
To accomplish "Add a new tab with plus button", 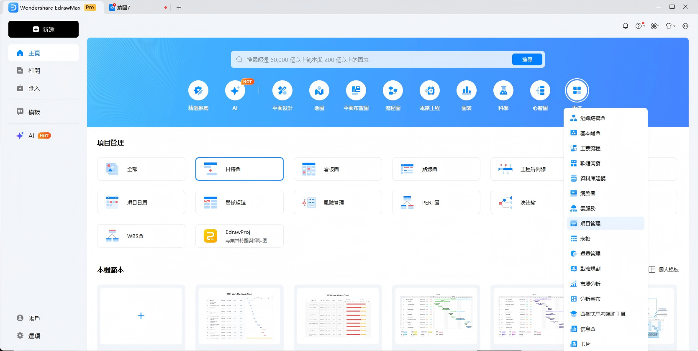I will (x=179, y=8).
